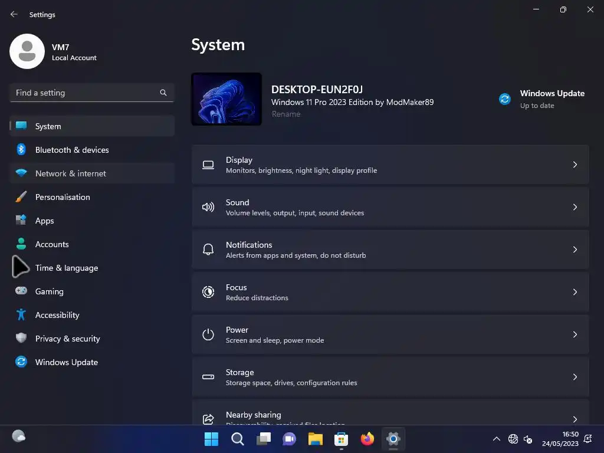This screenshot has height=453, width=604.
Task: Open the Chat app from the taskbar
Action: click(289, 439)
